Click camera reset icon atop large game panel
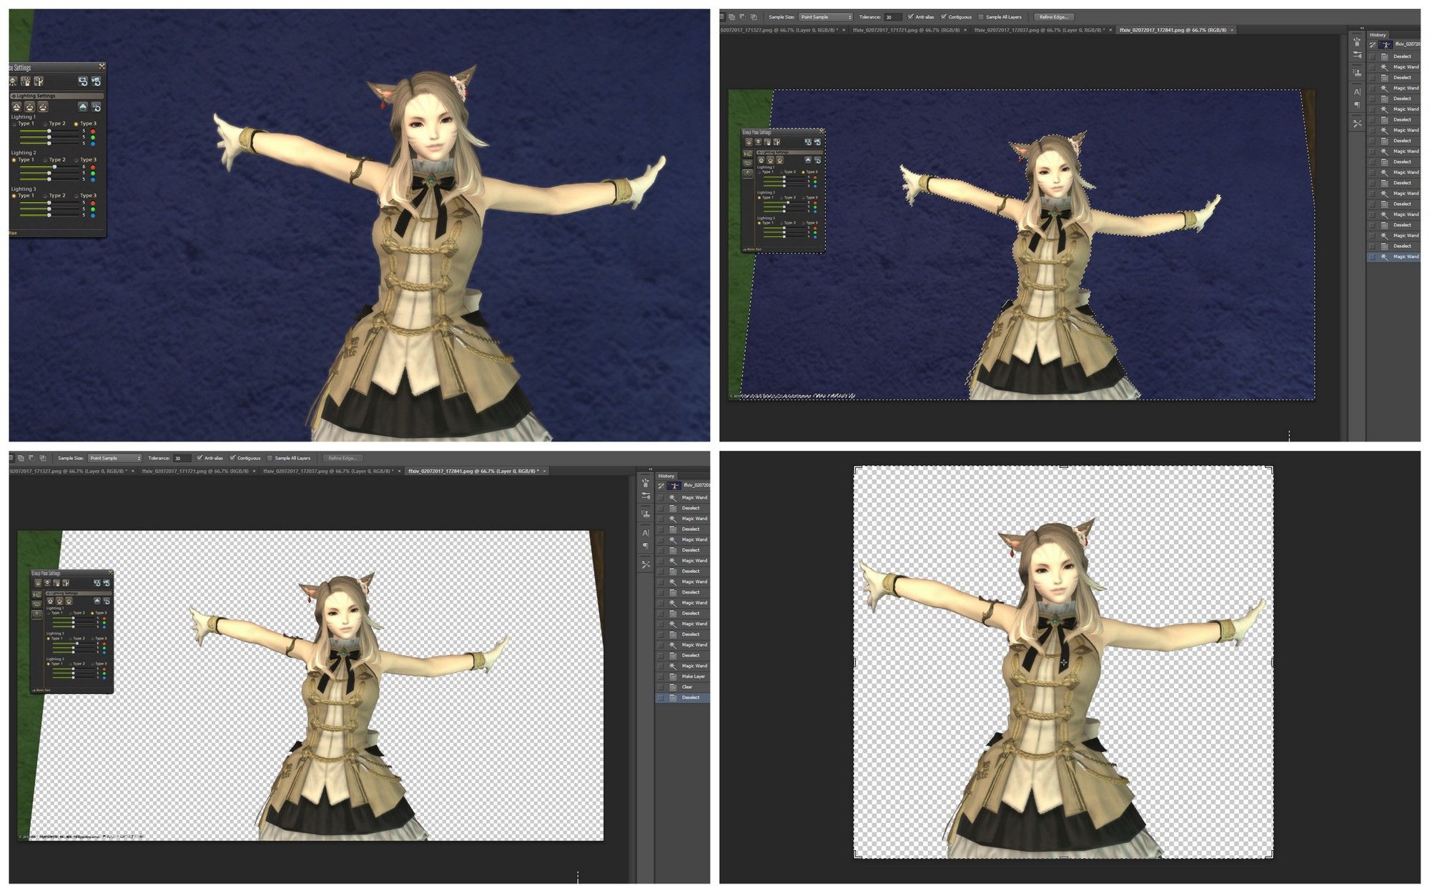This screenshot has height=893, width=1430. (96, 81)
